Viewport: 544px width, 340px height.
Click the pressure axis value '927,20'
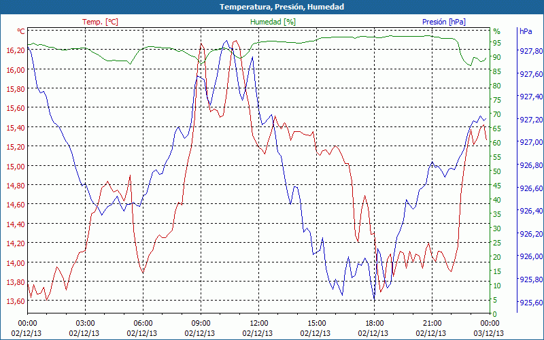coord(530,120)
